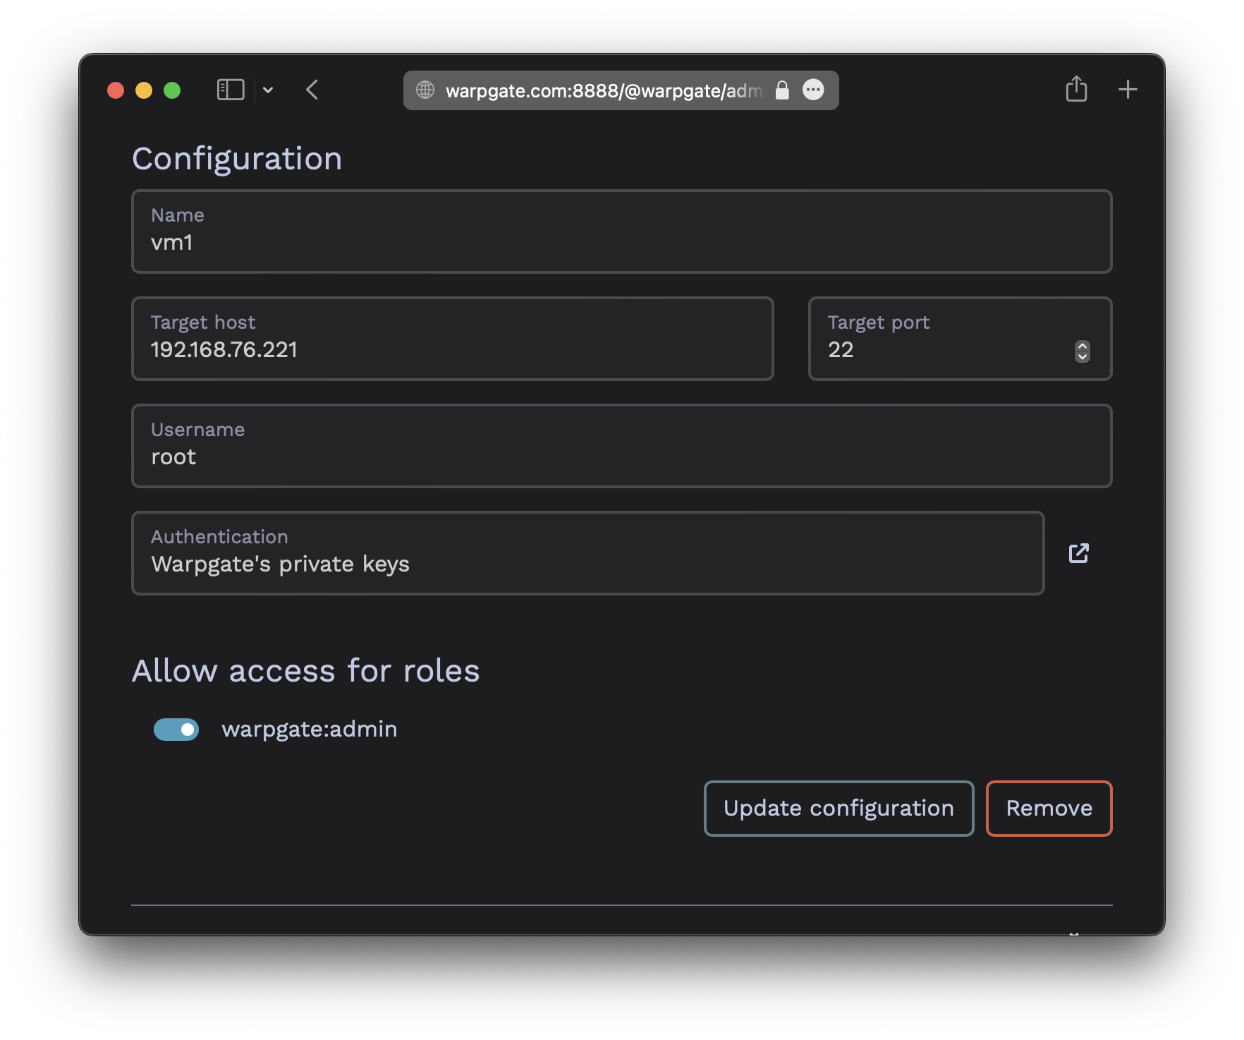1244x1040 pixels.
Task: Click the Username field containing root
Action: [x=621, y=446]
